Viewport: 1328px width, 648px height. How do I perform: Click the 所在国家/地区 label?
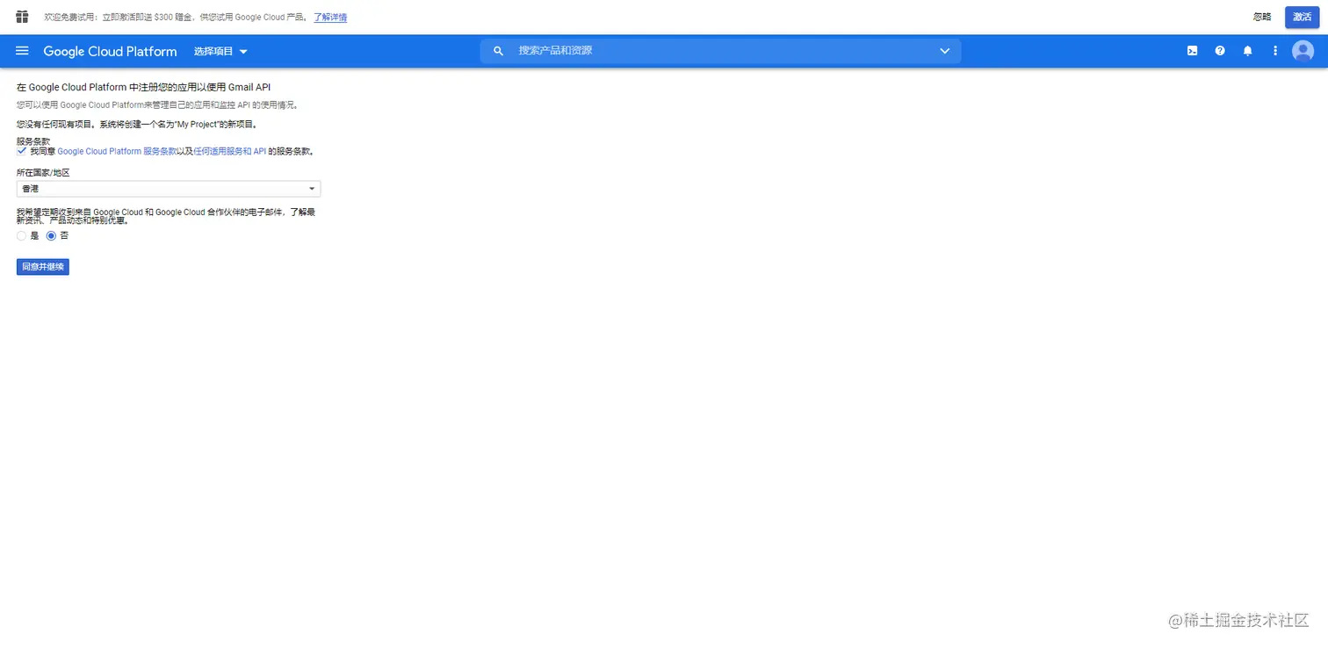coord(43,173)
